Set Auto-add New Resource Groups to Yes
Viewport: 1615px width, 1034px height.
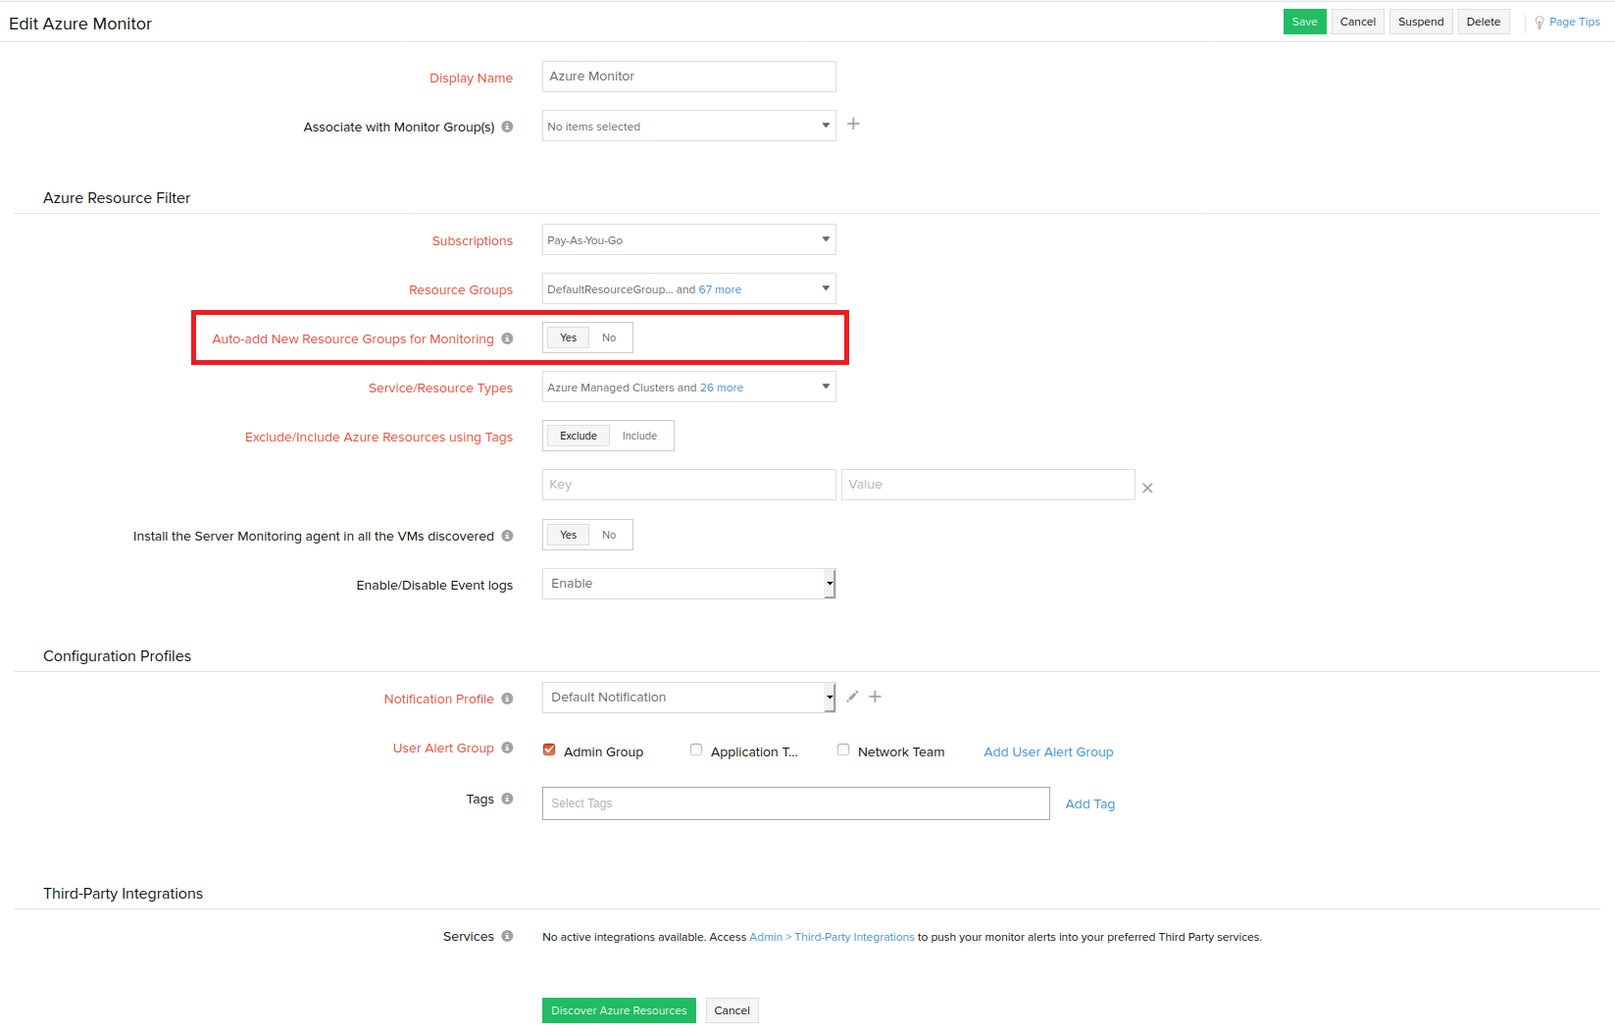(x=569, y=337)
